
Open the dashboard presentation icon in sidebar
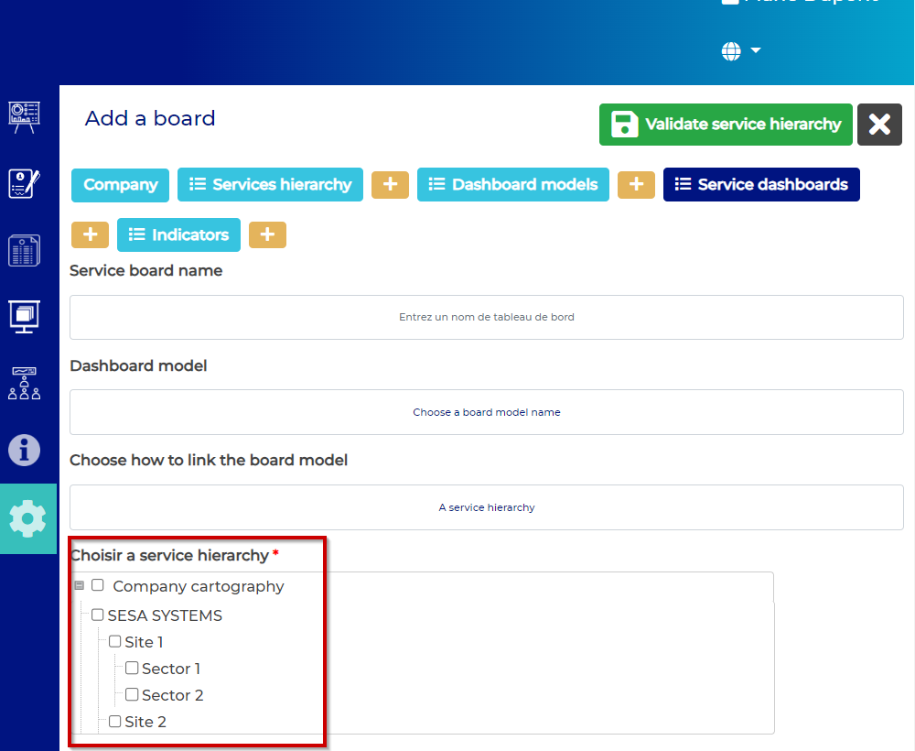coord(25,116)
